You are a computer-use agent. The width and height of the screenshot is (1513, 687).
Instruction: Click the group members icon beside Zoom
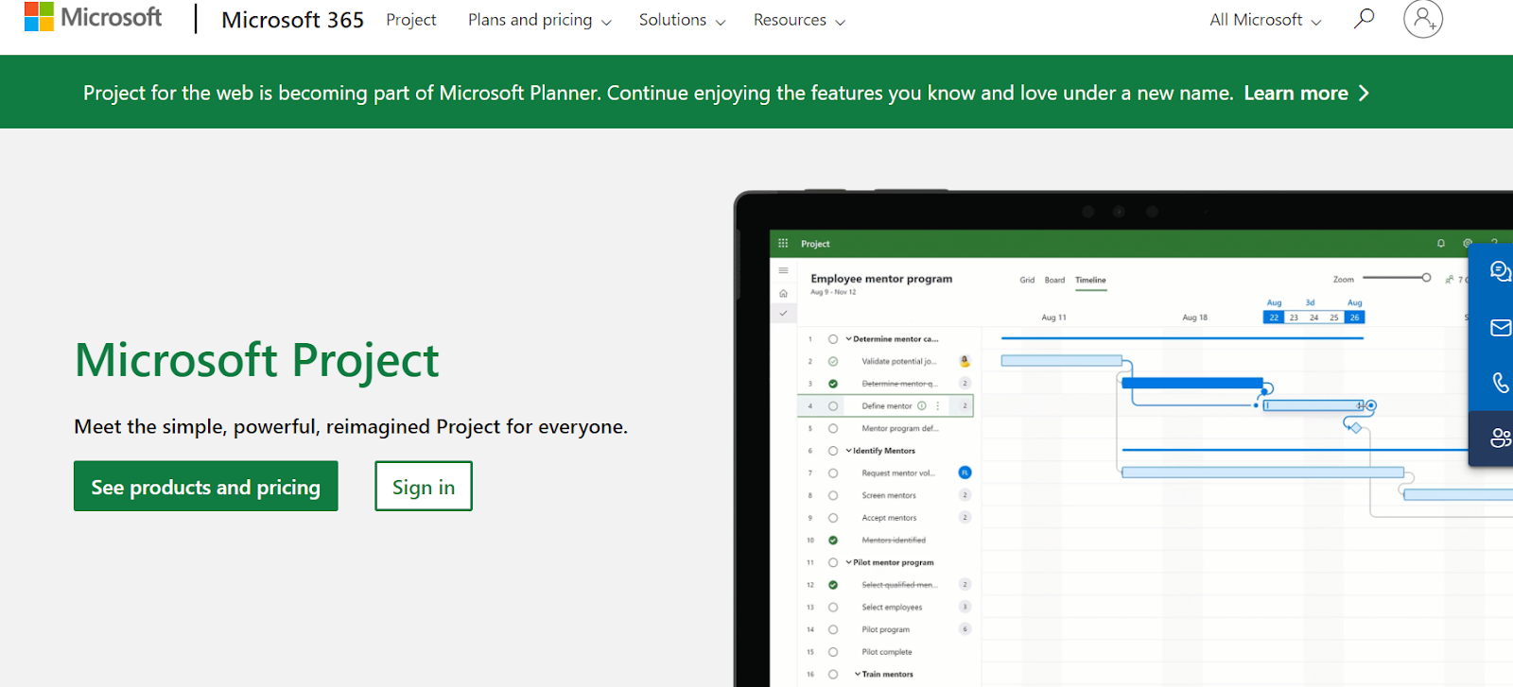click(1450, 280)
